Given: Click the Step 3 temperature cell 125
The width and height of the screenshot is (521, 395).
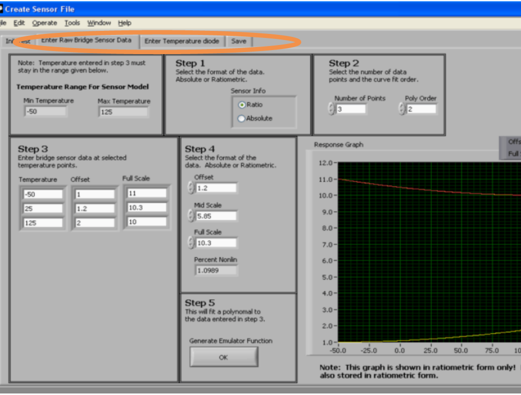Looking at the screenshot, I should [43, 223].
